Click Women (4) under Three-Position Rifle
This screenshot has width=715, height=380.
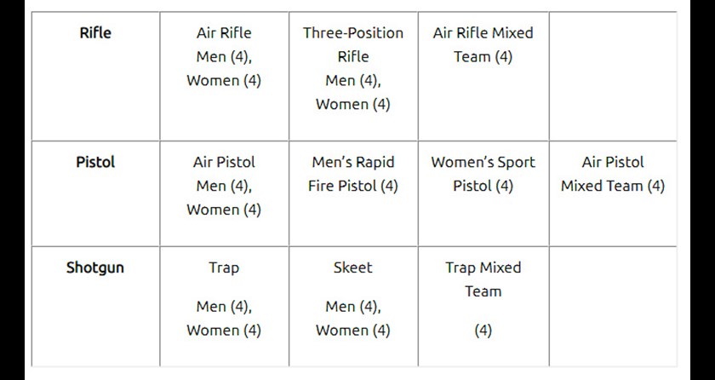coord(353,105)
